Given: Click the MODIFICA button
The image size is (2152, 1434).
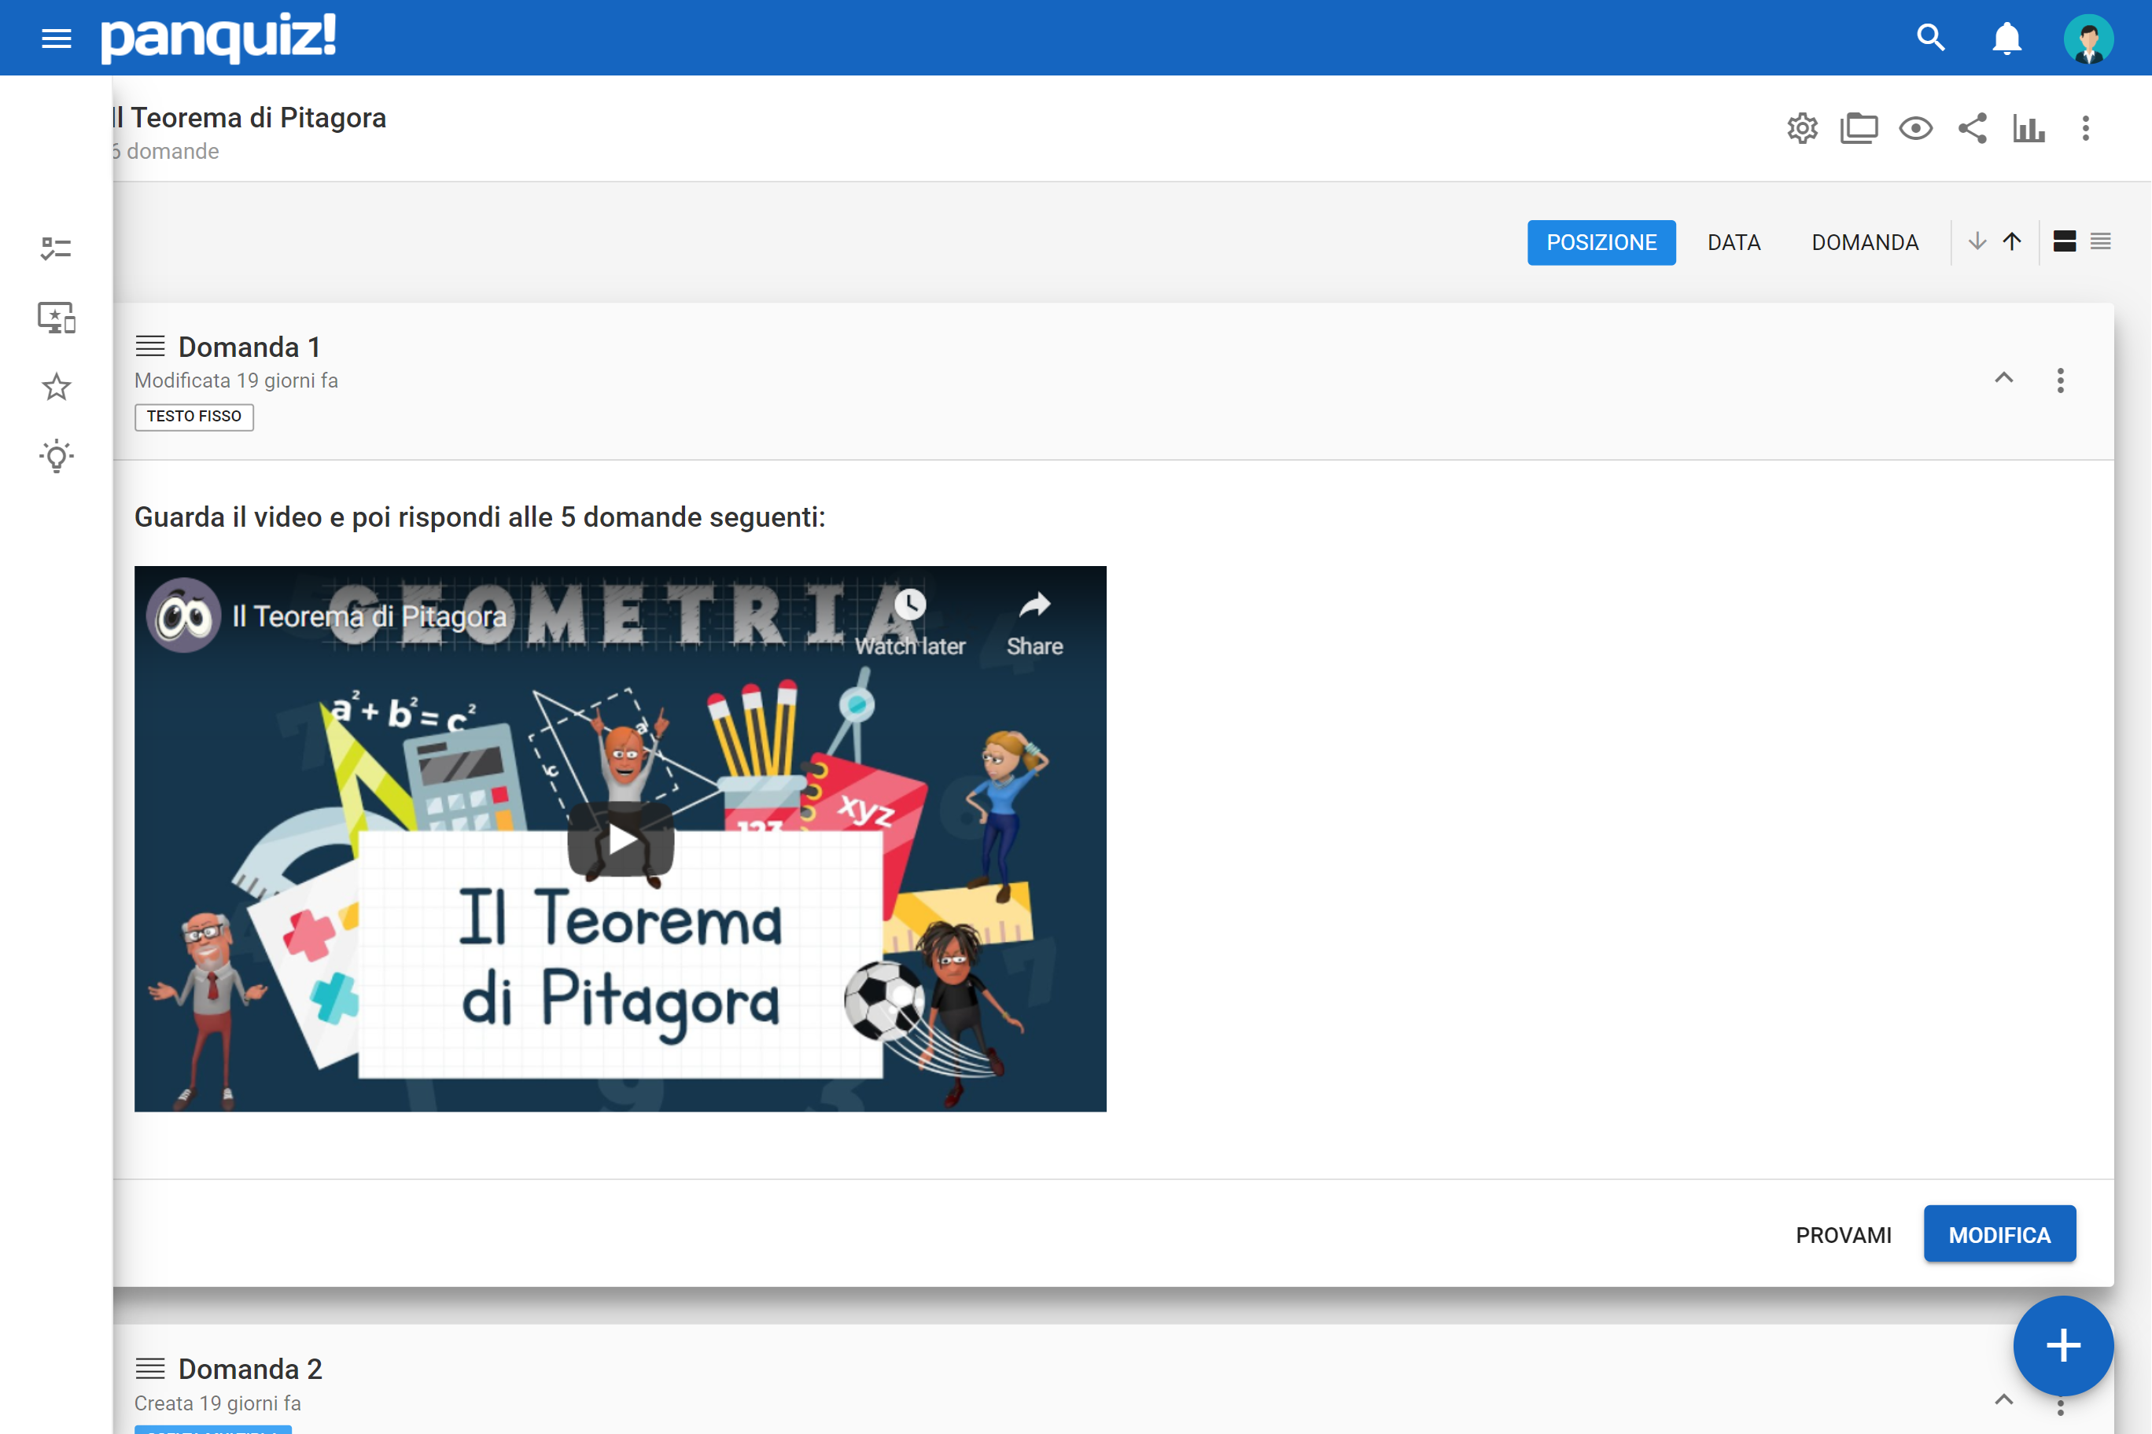Looking at the screenshot, I should click(2000, 1234).
